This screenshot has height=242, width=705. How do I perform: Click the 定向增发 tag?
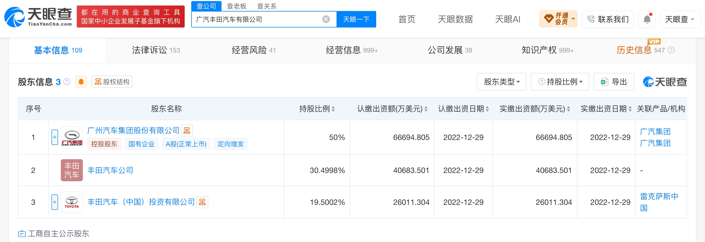[x=231, y=144]
